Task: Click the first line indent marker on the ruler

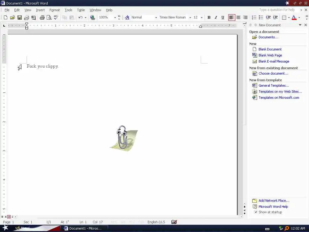Action: (27, 24)
